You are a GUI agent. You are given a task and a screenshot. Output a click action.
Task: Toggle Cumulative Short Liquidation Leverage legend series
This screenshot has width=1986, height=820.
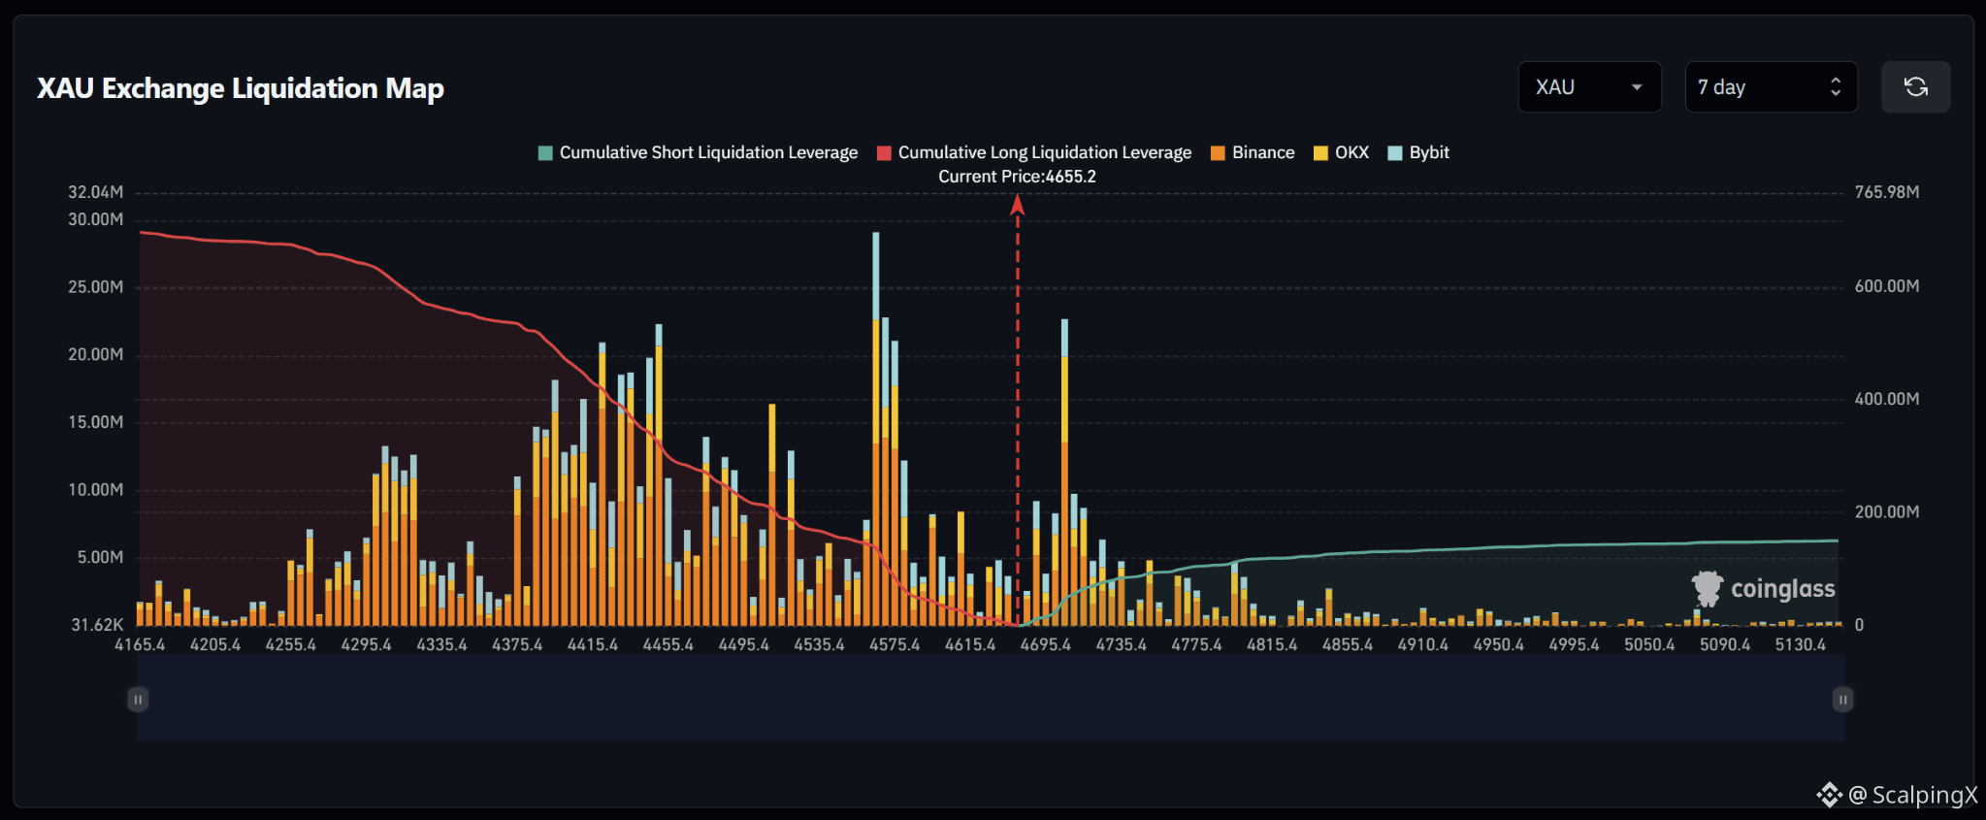tap(698, 152)
